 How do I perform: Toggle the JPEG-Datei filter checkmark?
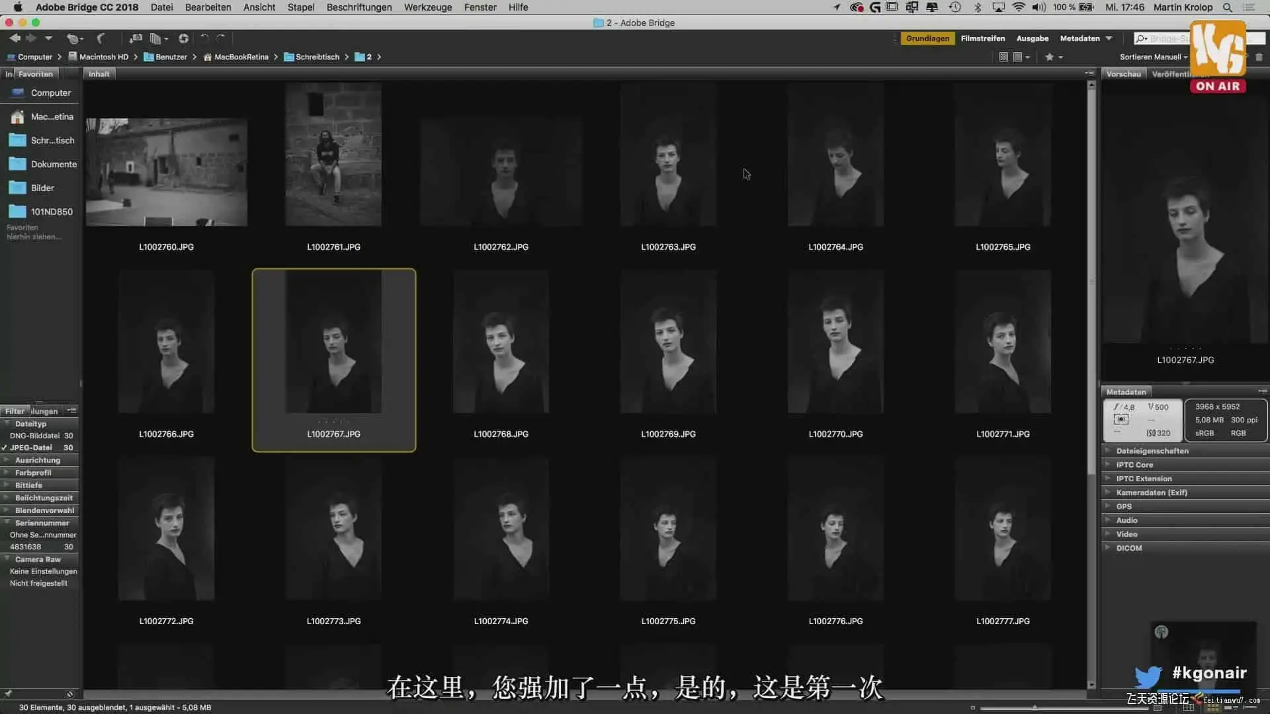31,448
